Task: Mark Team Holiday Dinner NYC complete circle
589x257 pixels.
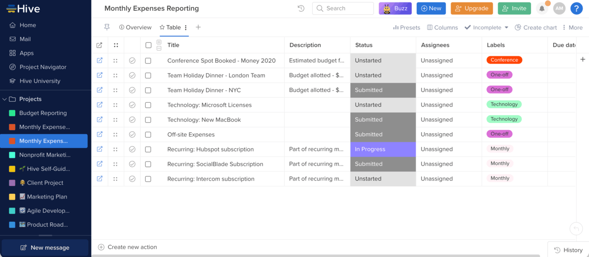Action: 132,90
